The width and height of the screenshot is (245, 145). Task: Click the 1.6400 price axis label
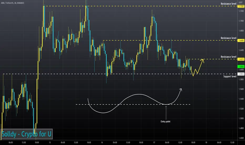[241, 50]
